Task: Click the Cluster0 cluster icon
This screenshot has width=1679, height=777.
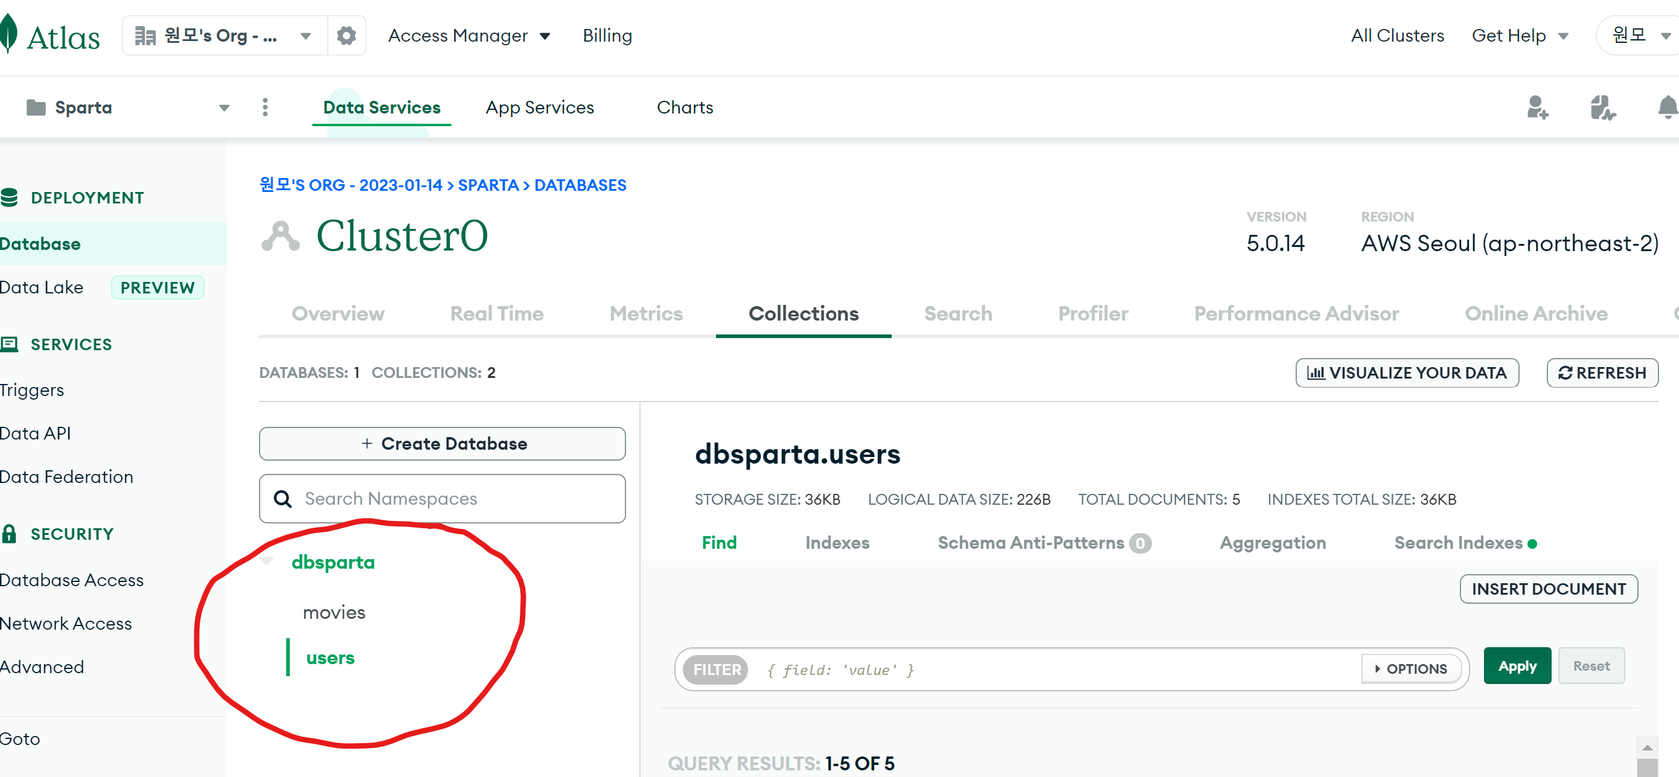Action: 280,236
